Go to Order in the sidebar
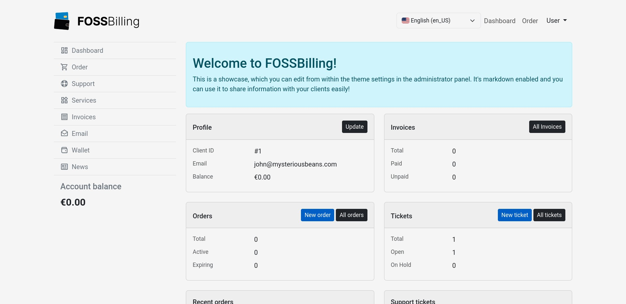Viewport: 626px width, 304px height. 115,67
